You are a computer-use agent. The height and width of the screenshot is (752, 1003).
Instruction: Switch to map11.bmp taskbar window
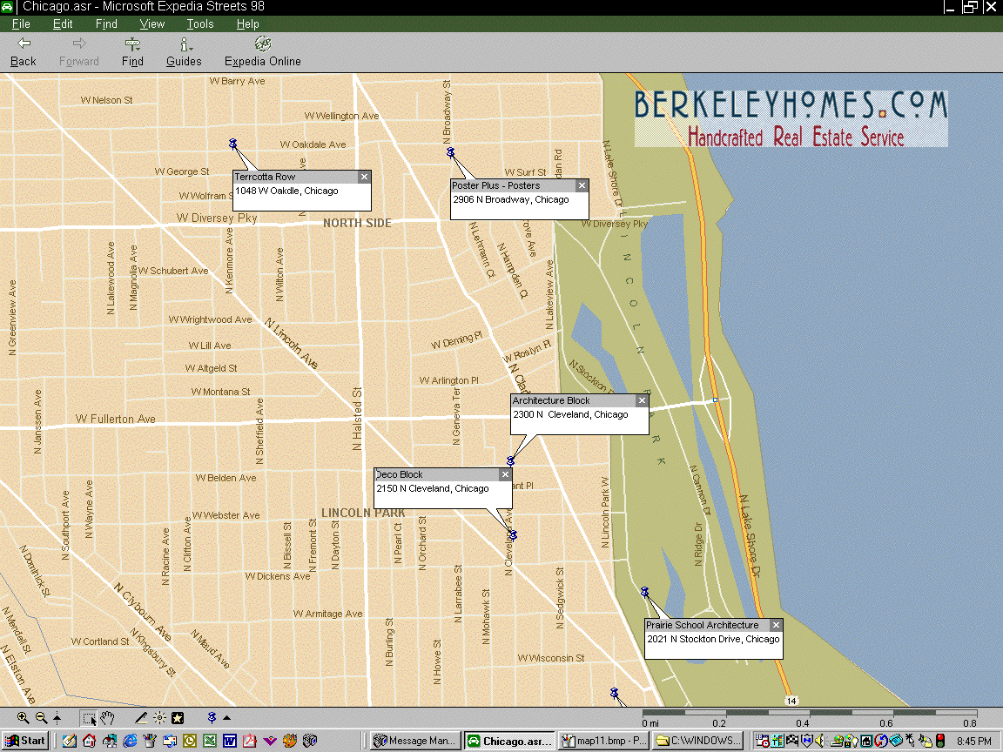tap(603, 741)
